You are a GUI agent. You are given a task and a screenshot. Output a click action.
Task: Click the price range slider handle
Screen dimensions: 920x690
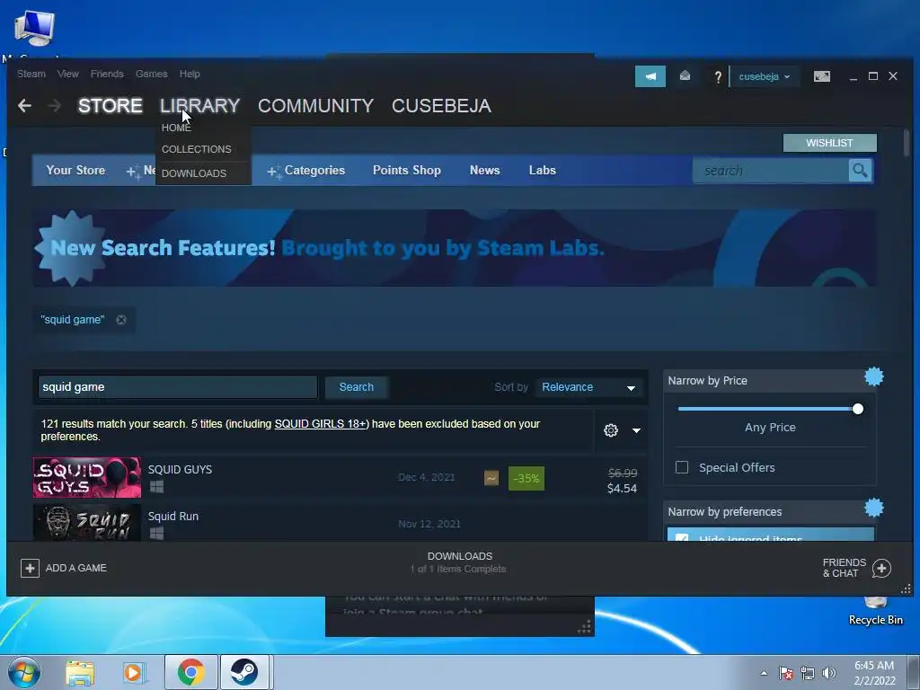coord(858,409)
